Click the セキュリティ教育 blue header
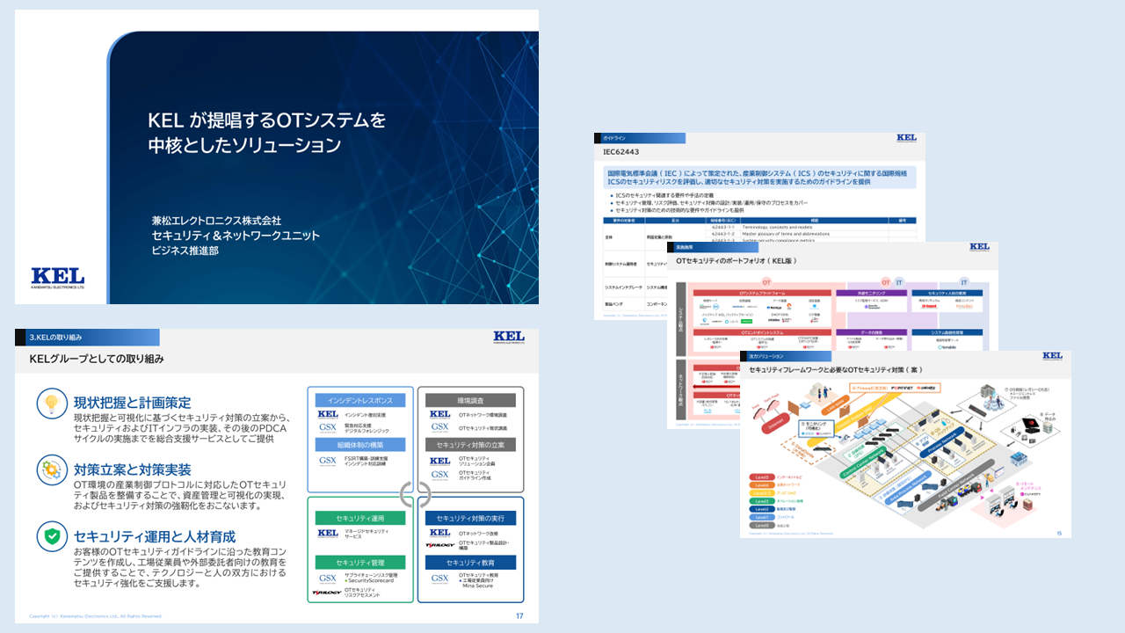Screen dimensions: 1125x633 coord(470,563)
